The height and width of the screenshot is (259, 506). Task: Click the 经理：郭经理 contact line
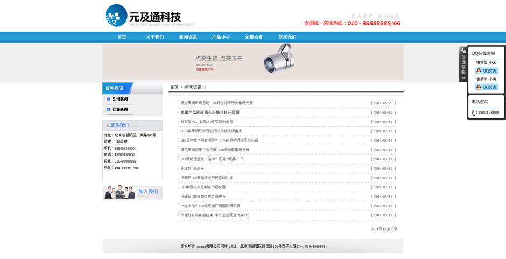coord(116,142)
